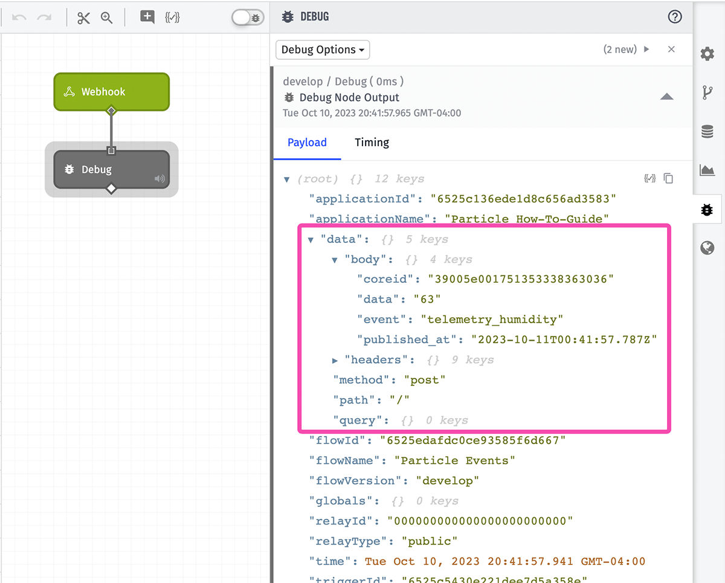
Task: Collapse the "body" object node
Action: pos(335,260)
